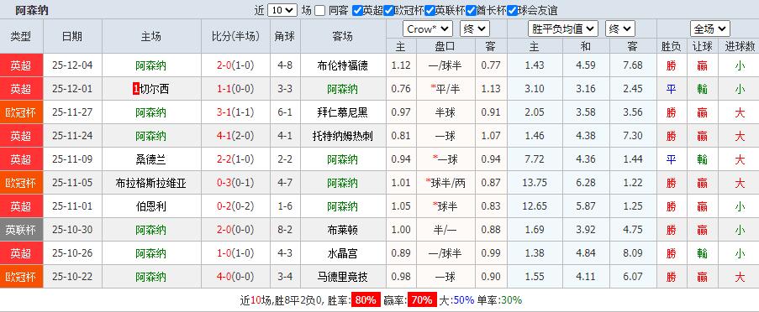Screen dimensions: 759x312
Task: Click the 平 result in 桑德兰 row
Action: (x=671, y=159)
